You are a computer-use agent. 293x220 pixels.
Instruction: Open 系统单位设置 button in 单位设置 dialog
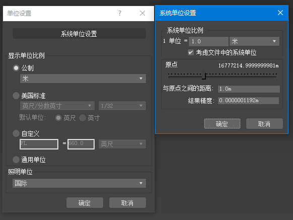79,34
